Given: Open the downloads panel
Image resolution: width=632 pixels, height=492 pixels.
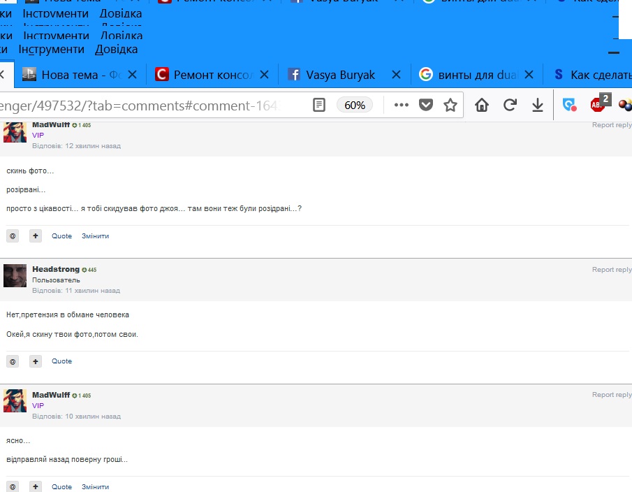Looking at the screenshot, I should pos(537,106).
